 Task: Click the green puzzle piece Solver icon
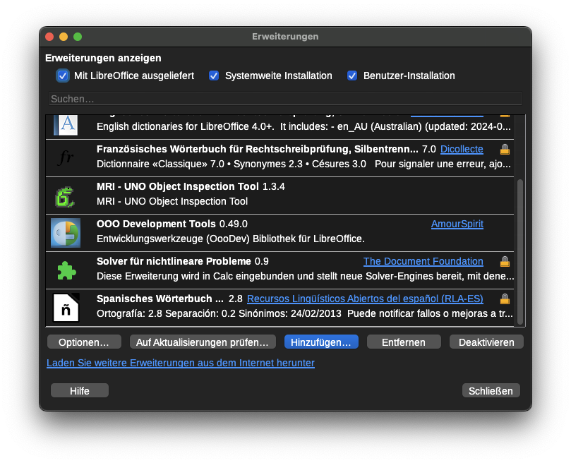tap(66, 270)
